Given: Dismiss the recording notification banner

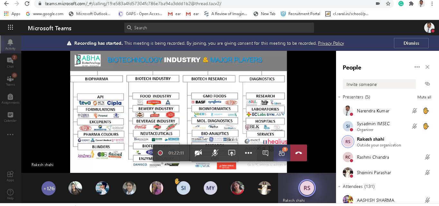Looking at the screenshot, I should point(411,43).
